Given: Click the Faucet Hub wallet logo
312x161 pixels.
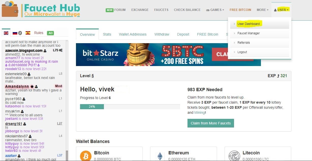Looking at the screenshot, I should coord(10,9).
